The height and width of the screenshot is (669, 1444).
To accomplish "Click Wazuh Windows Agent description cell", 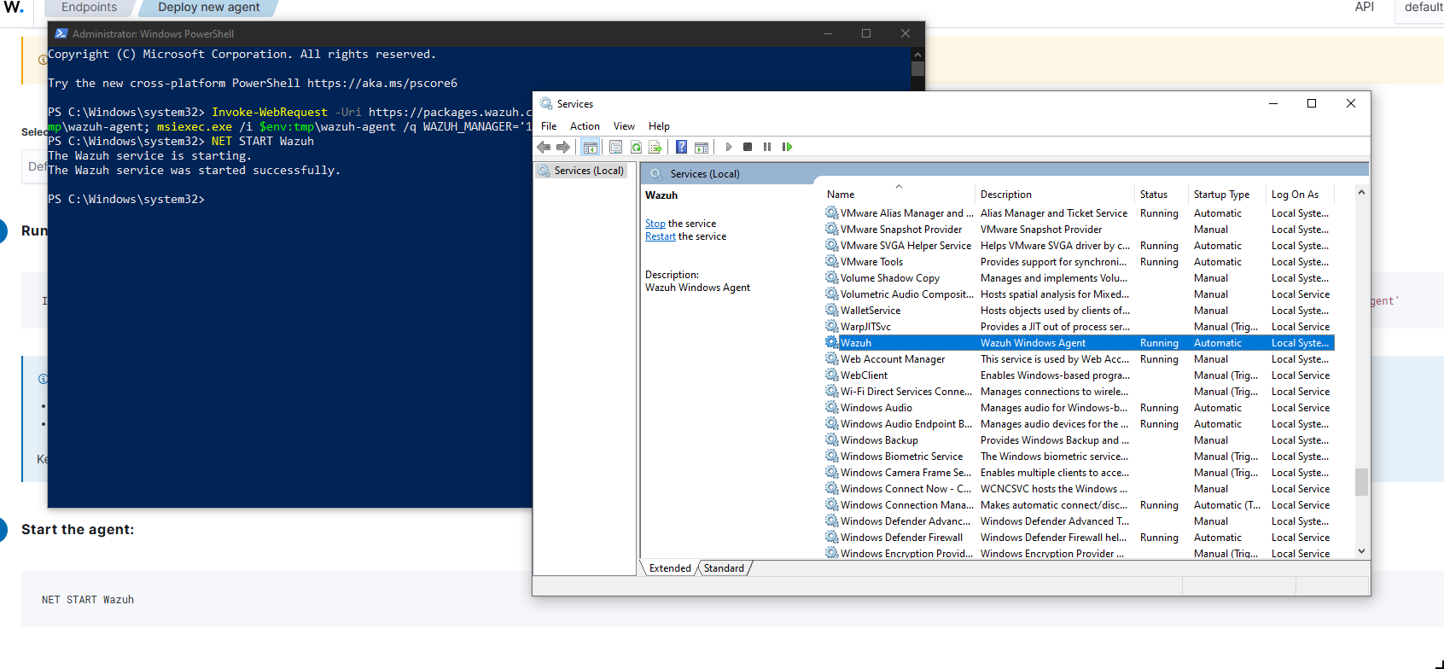I will [1033, 342].
